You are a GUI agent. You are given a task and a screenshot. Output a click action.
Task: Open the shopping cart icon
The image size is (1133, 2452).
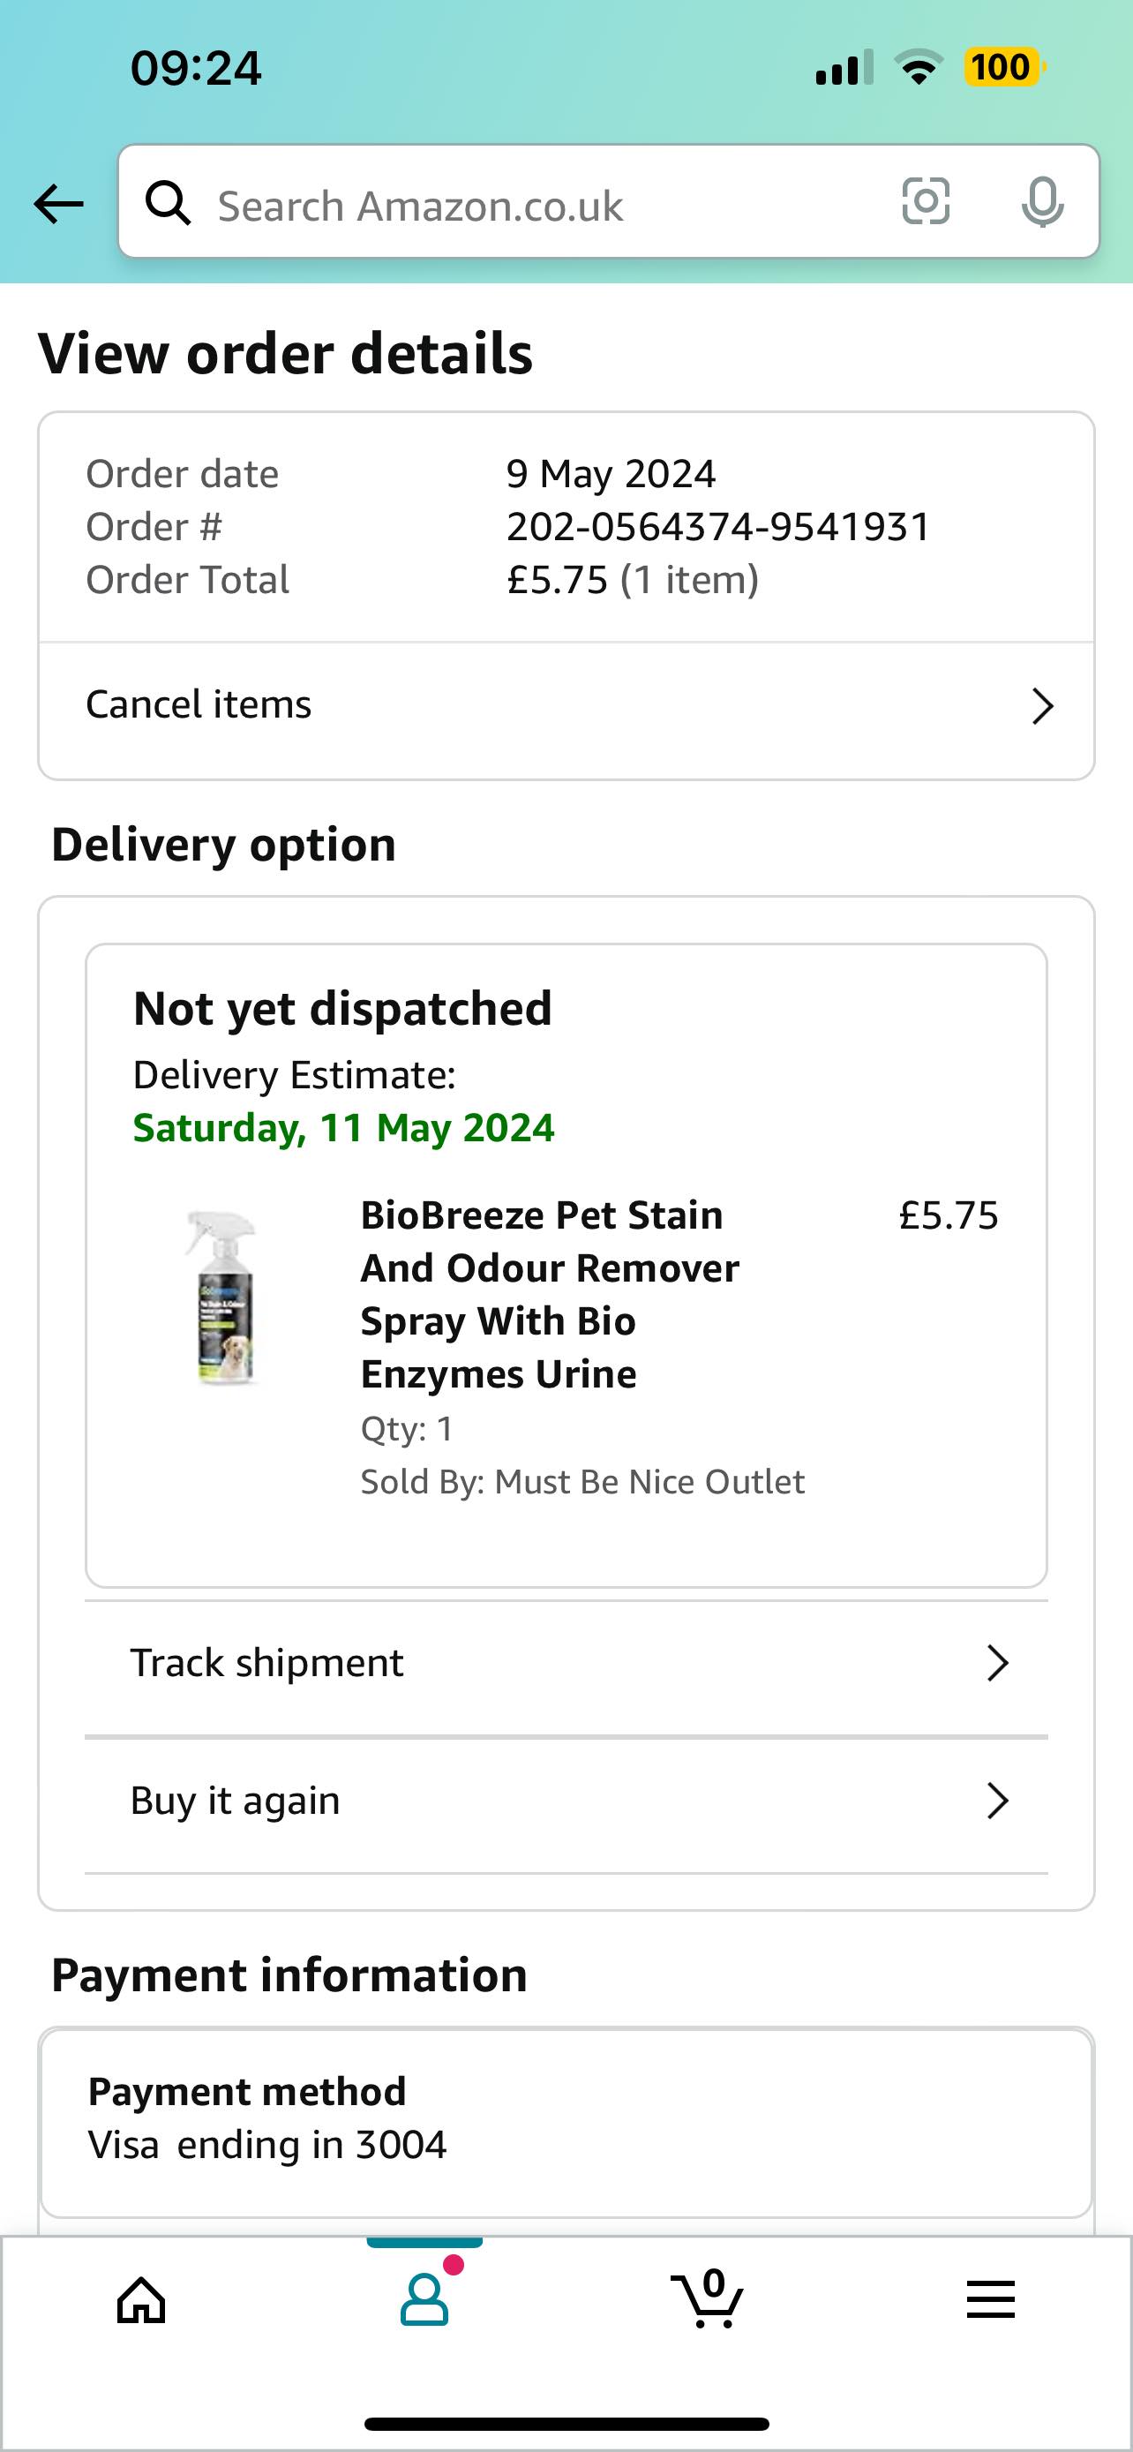[708, 2298]
